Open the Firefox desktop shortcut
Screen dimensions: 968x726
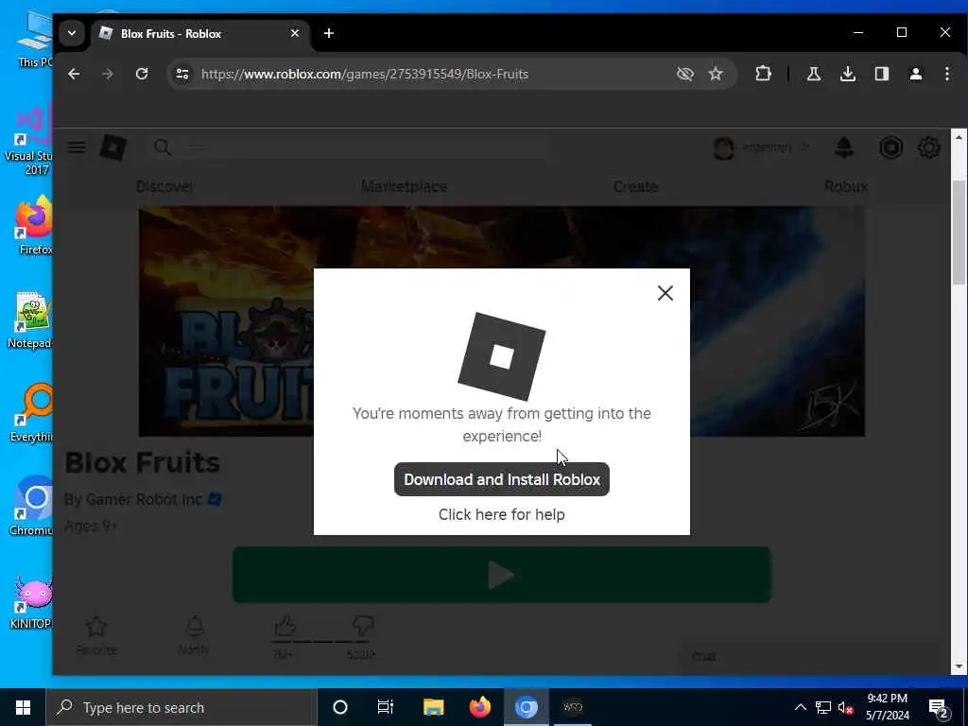[x=34, y=225]
